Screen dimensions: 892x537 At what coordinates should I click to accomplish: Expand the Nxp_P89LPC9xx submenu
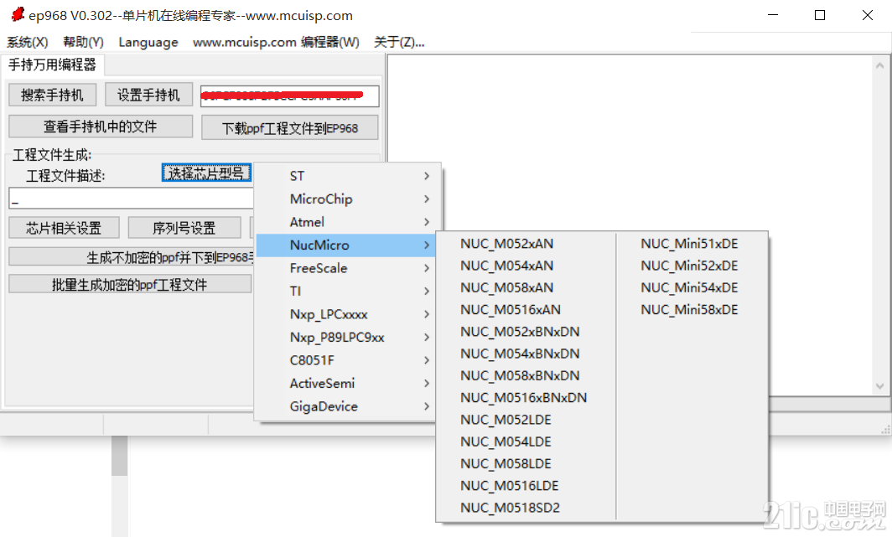pos(346,337)
